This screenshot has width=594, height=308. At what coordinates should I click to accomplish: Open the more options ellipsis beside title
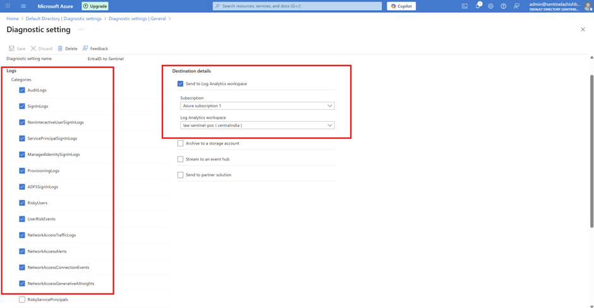pyautogui.click(x=81, y=30)
